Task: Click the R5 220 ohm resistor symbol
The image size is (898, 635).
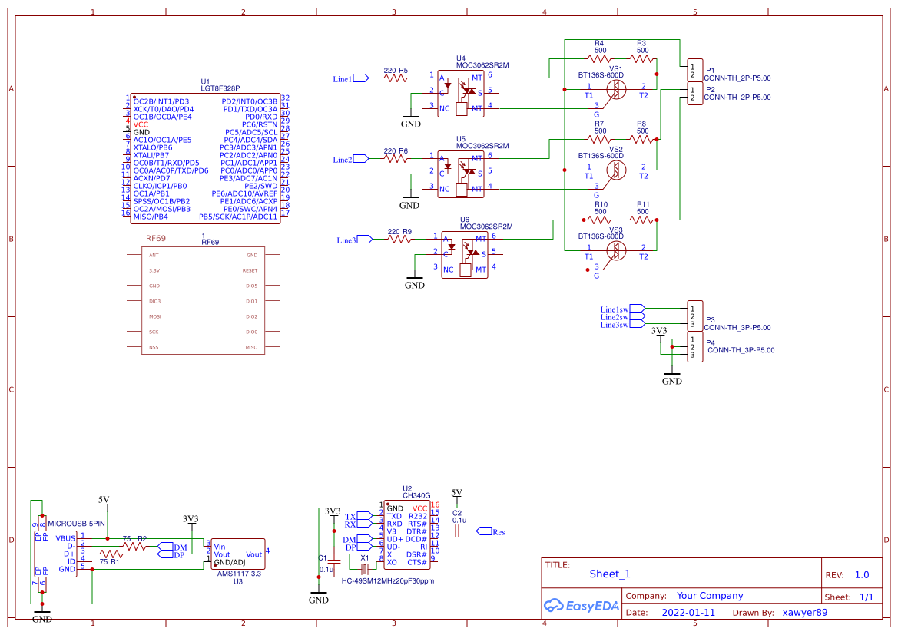Action: pos(396,78)
